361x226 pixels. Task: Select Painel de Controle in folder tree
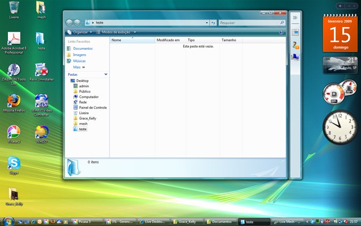93,107
